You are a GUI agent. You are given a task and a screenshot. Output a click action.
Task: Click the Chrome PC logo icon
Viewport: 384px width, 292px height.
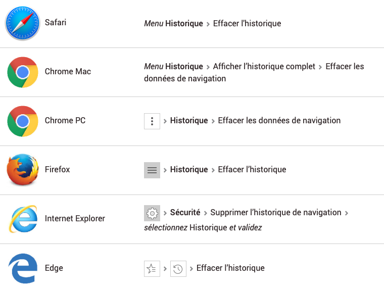tap(23, 121)
